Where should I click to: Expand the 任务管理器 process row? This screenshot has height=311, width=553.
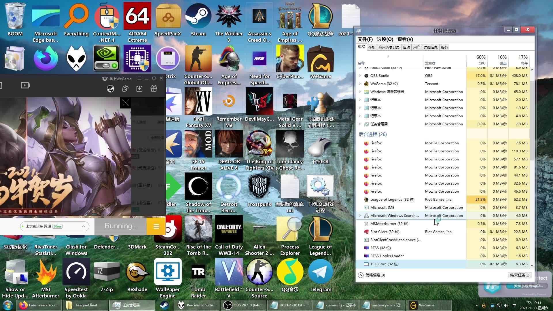(x=360, y=124)
